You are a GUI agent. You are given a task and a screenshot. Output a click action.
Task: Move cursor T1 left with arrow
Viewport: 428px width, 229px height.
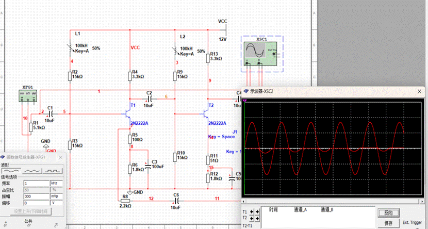(252, 211)
